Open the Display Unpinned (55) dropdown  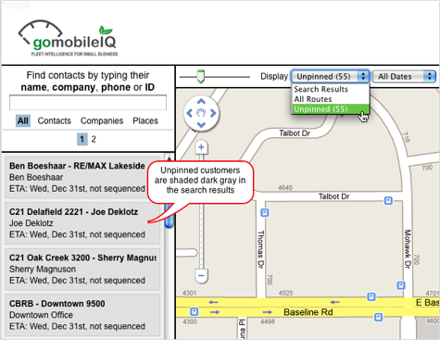[x=330, y=76]
